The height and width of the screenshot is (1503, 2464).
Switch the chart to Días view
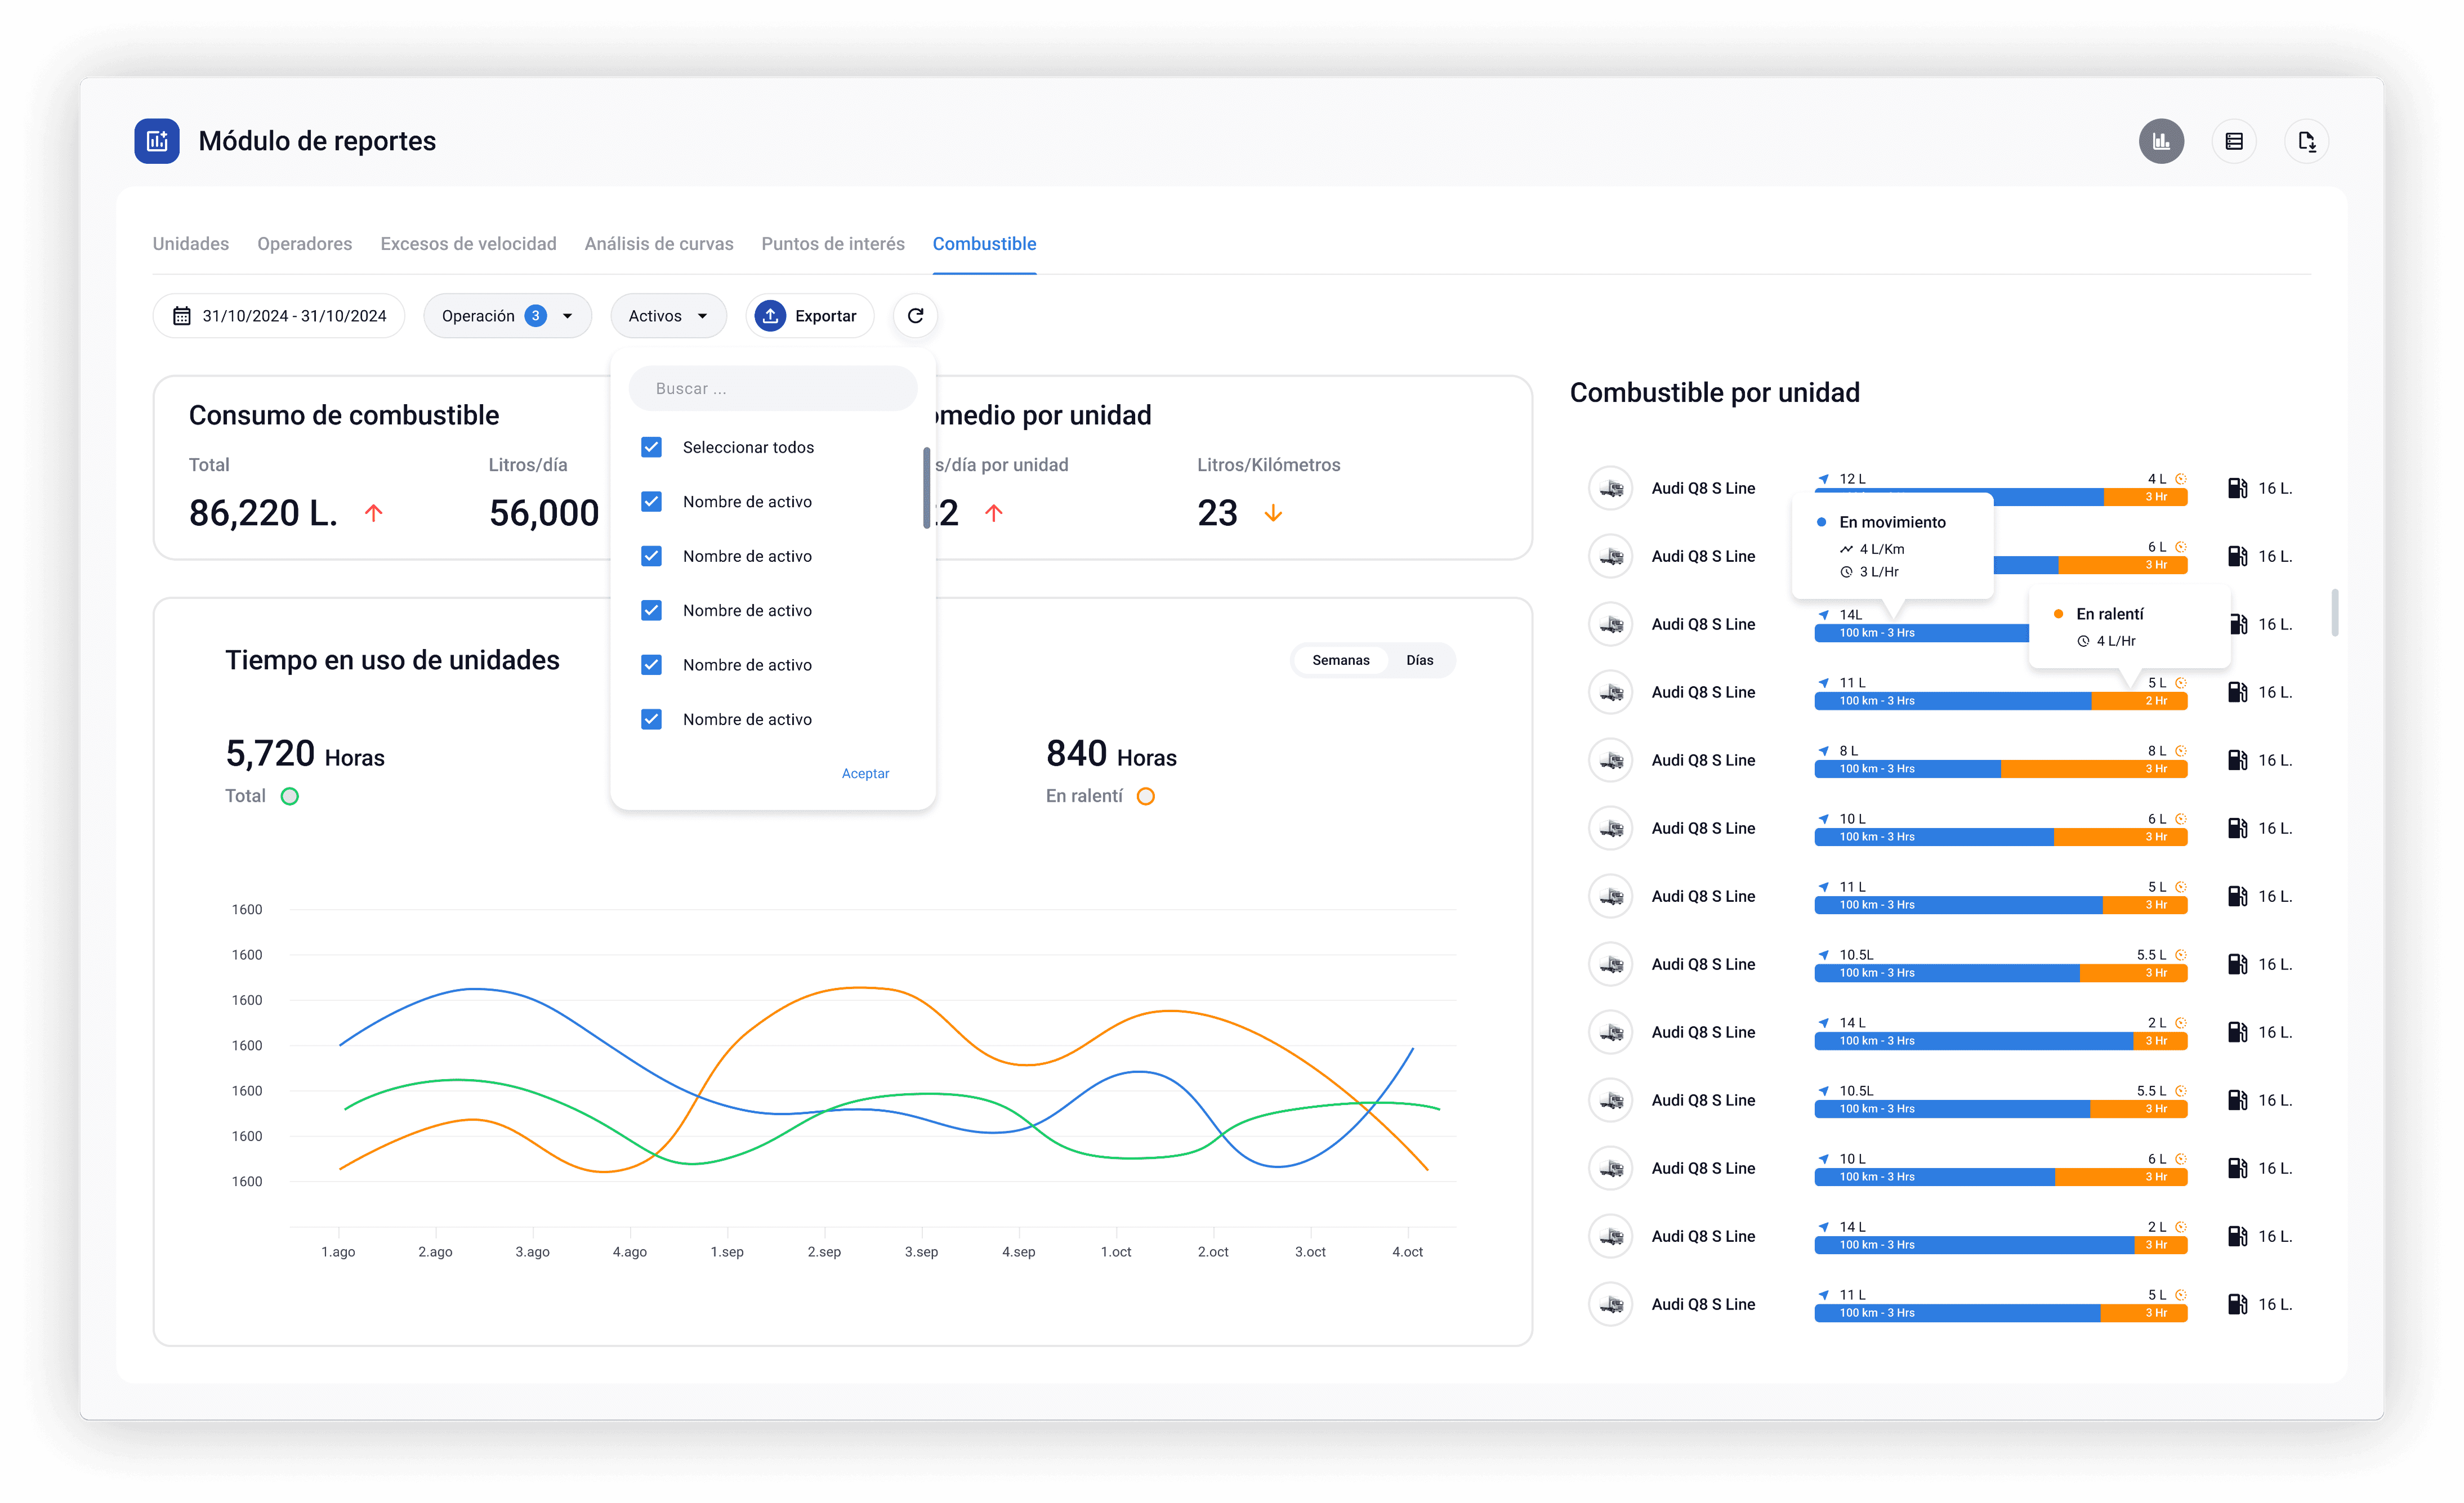click(1419, 660)
